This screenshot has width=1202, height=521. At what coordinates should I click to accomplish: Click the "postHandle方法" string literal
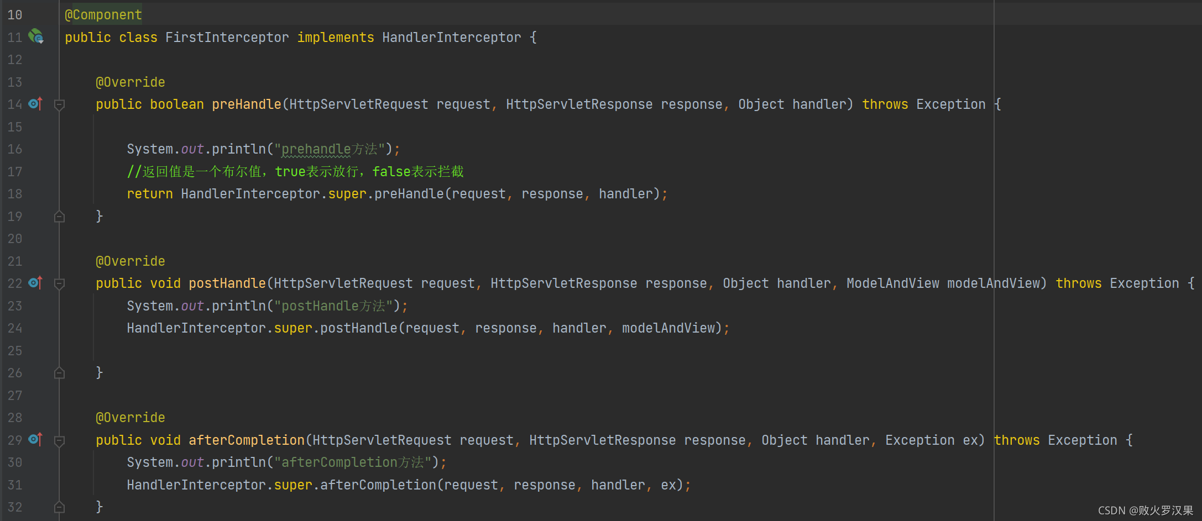click(x=333, y=306)
